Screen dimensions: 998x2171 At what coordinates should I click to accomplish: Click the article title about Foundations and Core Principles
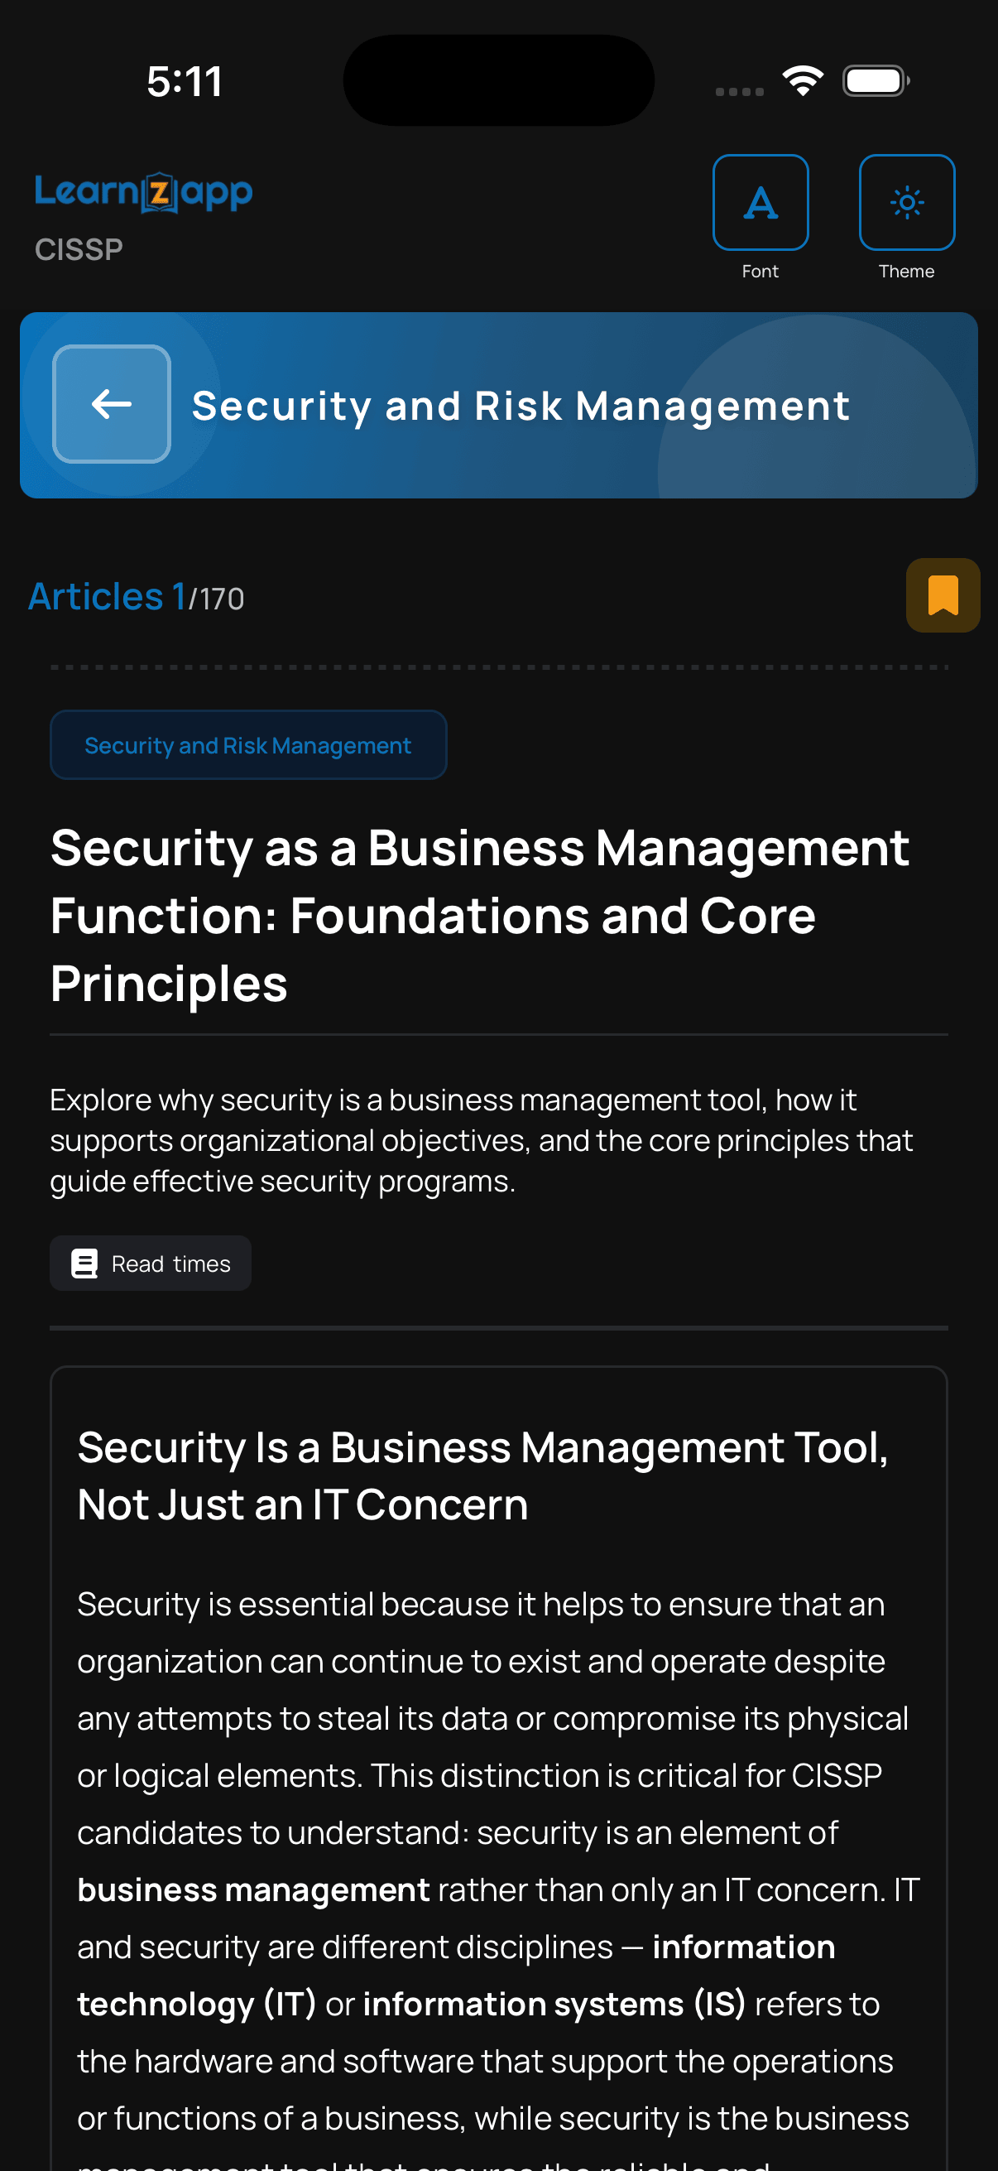pyautogui.click(x=480, y=915)
